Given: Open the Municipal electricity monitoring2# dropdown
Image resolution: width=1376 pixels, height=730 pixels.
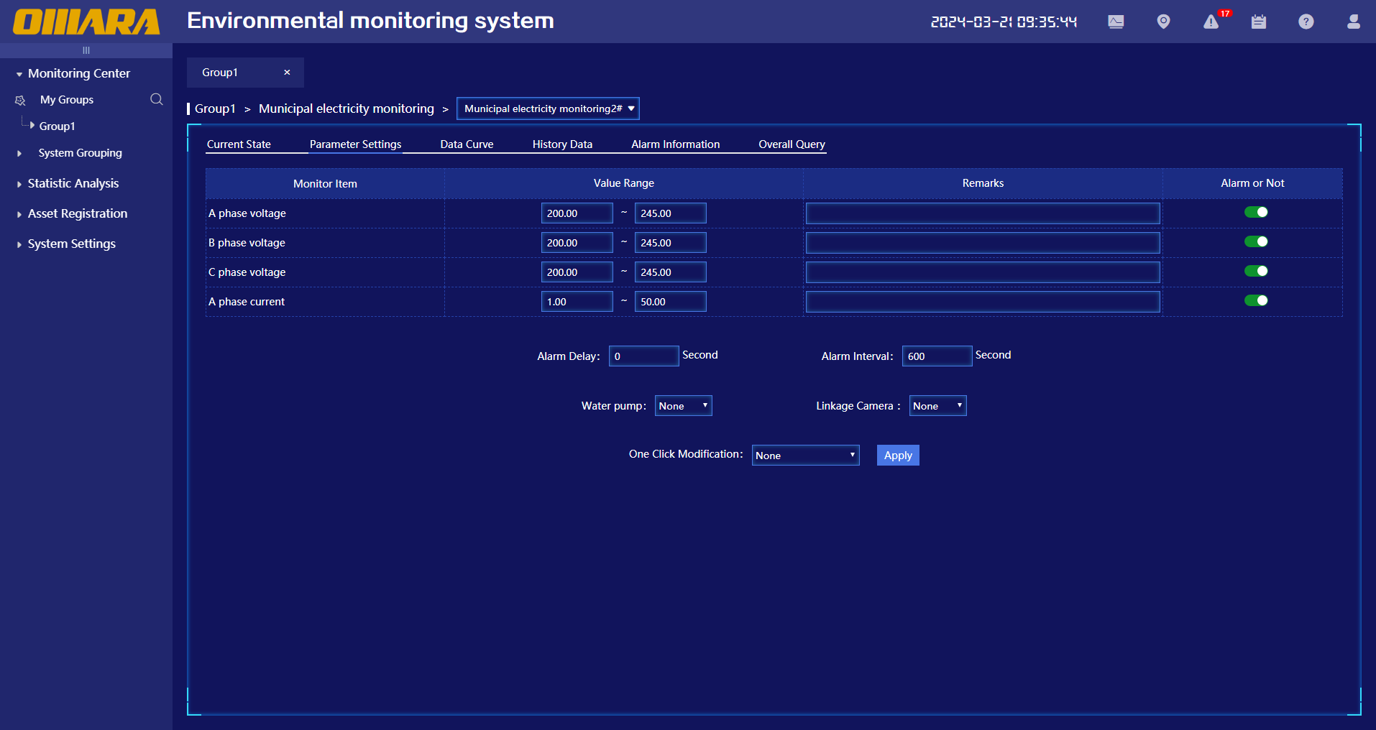Looking at the screenshot, I should point(548,108).
